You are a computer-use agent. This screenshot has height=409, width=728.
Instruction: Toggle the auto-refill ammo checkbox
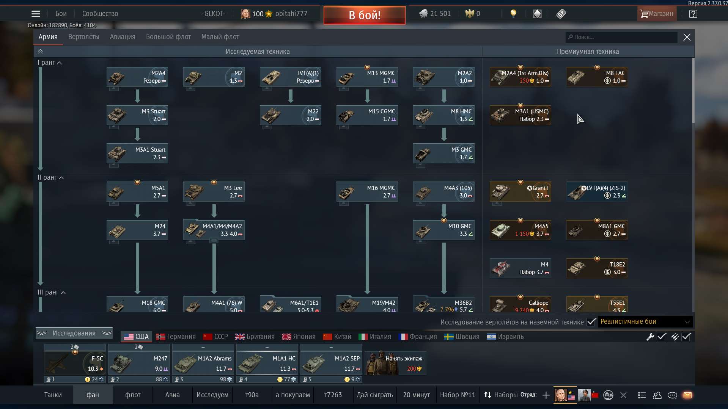click(686, 337)
